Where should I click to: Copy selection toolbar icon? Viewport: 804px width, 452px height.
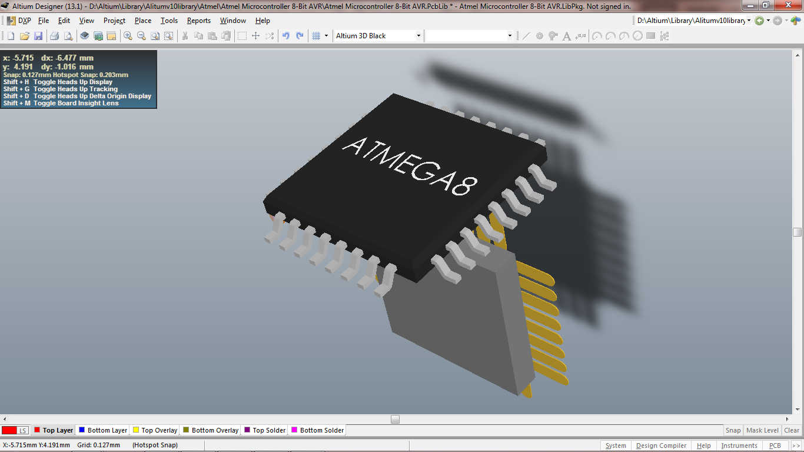[198, 36]
